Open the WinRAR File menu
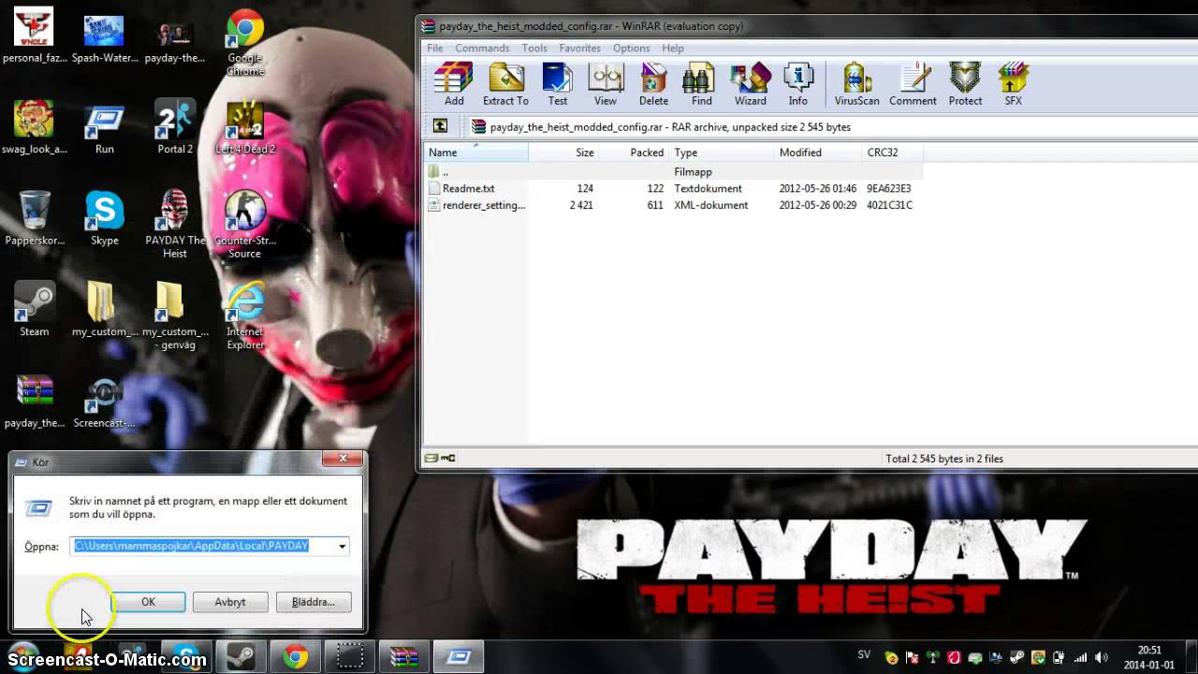The width and height of the screenshot is (1198, 674). click(x=435, y=48)
